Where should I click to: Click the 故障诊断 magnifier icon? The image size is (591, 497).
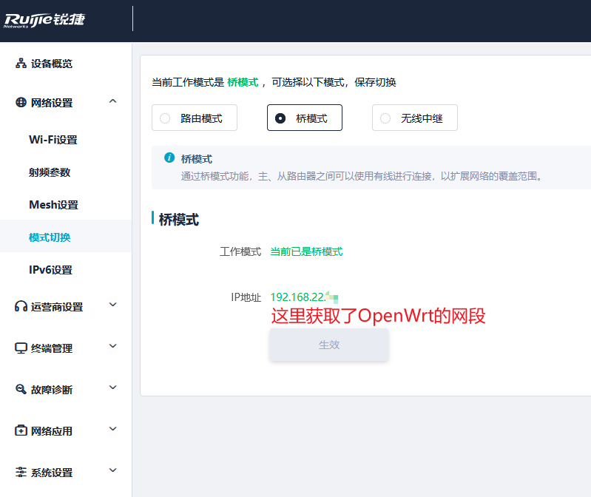pyautogui.click(x=21, y=389)
